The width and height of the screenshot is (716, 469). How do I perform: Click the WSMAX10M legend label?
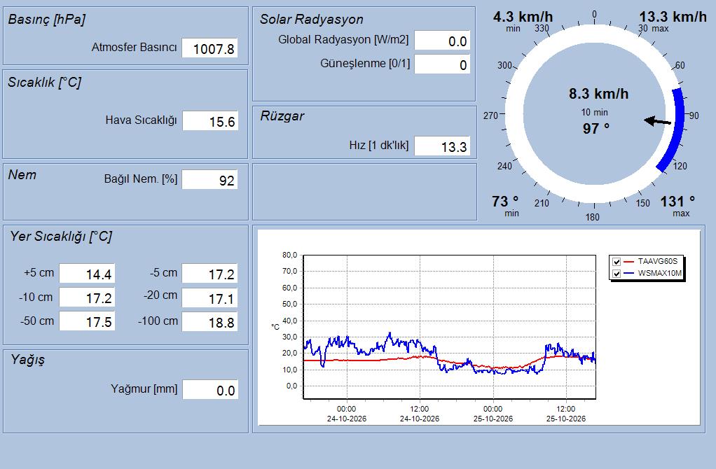point(659,273)
